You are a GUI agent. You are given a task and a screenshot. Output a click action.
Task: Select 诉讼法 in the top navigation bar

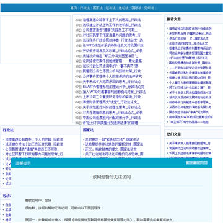tap(123, 8)
